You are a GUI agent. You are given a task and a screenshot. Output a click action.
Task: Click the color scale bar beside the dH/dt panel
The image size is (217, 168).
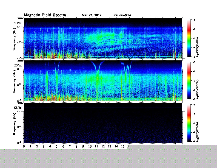coord(189,38)
